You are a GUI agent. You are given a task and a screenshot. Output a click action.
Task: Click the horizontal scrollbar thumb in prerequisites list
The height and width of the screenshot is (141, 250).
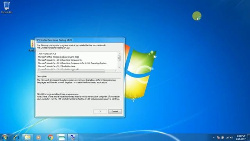tap(73, 71)
